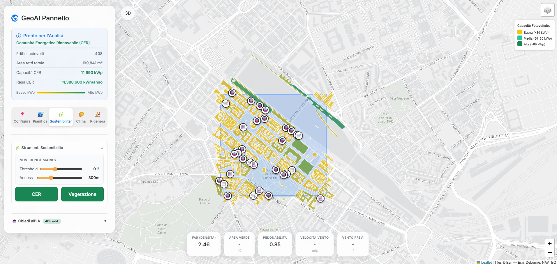This screenshot has height=264, width=557.
Task: Click the transit marker beside the large green blocks
Action: pos(282,141)
